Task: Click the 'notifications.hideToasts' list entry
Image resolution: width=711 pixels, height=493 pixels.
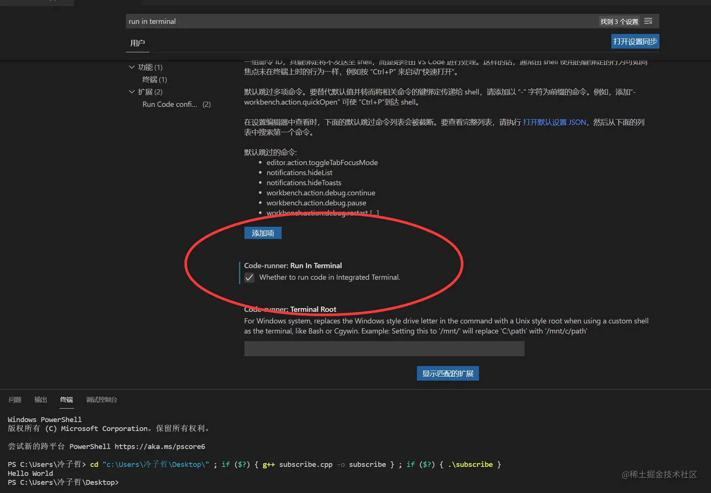Action: click(304, 183)
